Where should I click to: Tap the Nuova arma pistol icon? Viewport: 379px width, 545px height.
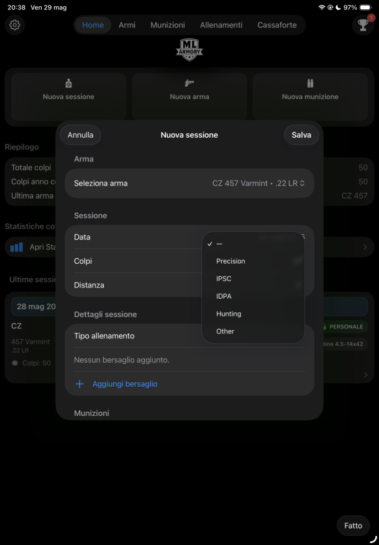(x=189, y=83)
